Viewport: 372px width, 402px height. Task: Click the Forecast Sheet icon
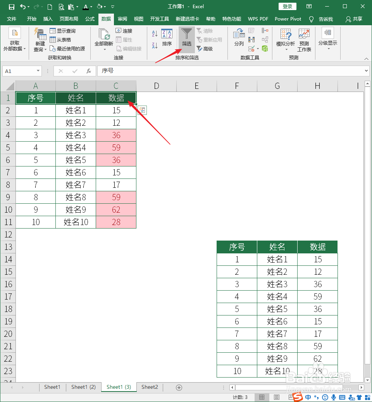[x=304, y=34]
